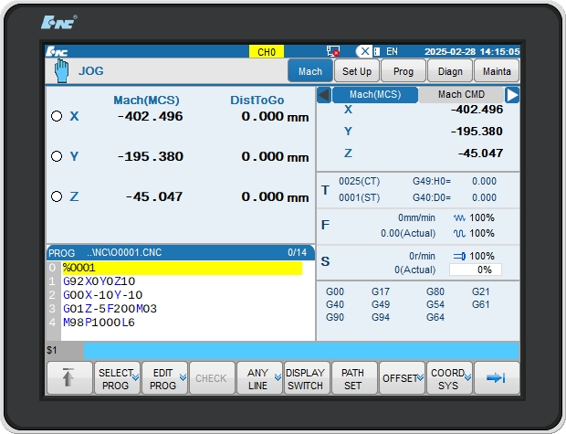Click the spindle override icon
This screenshot has height=434, width=566.
tap(459, 257)
